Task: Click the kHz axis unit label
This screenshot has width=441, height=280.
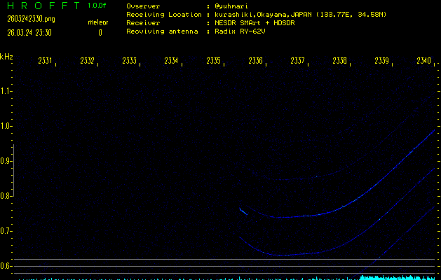Action: pyautogui.click(x=6, y=56)
